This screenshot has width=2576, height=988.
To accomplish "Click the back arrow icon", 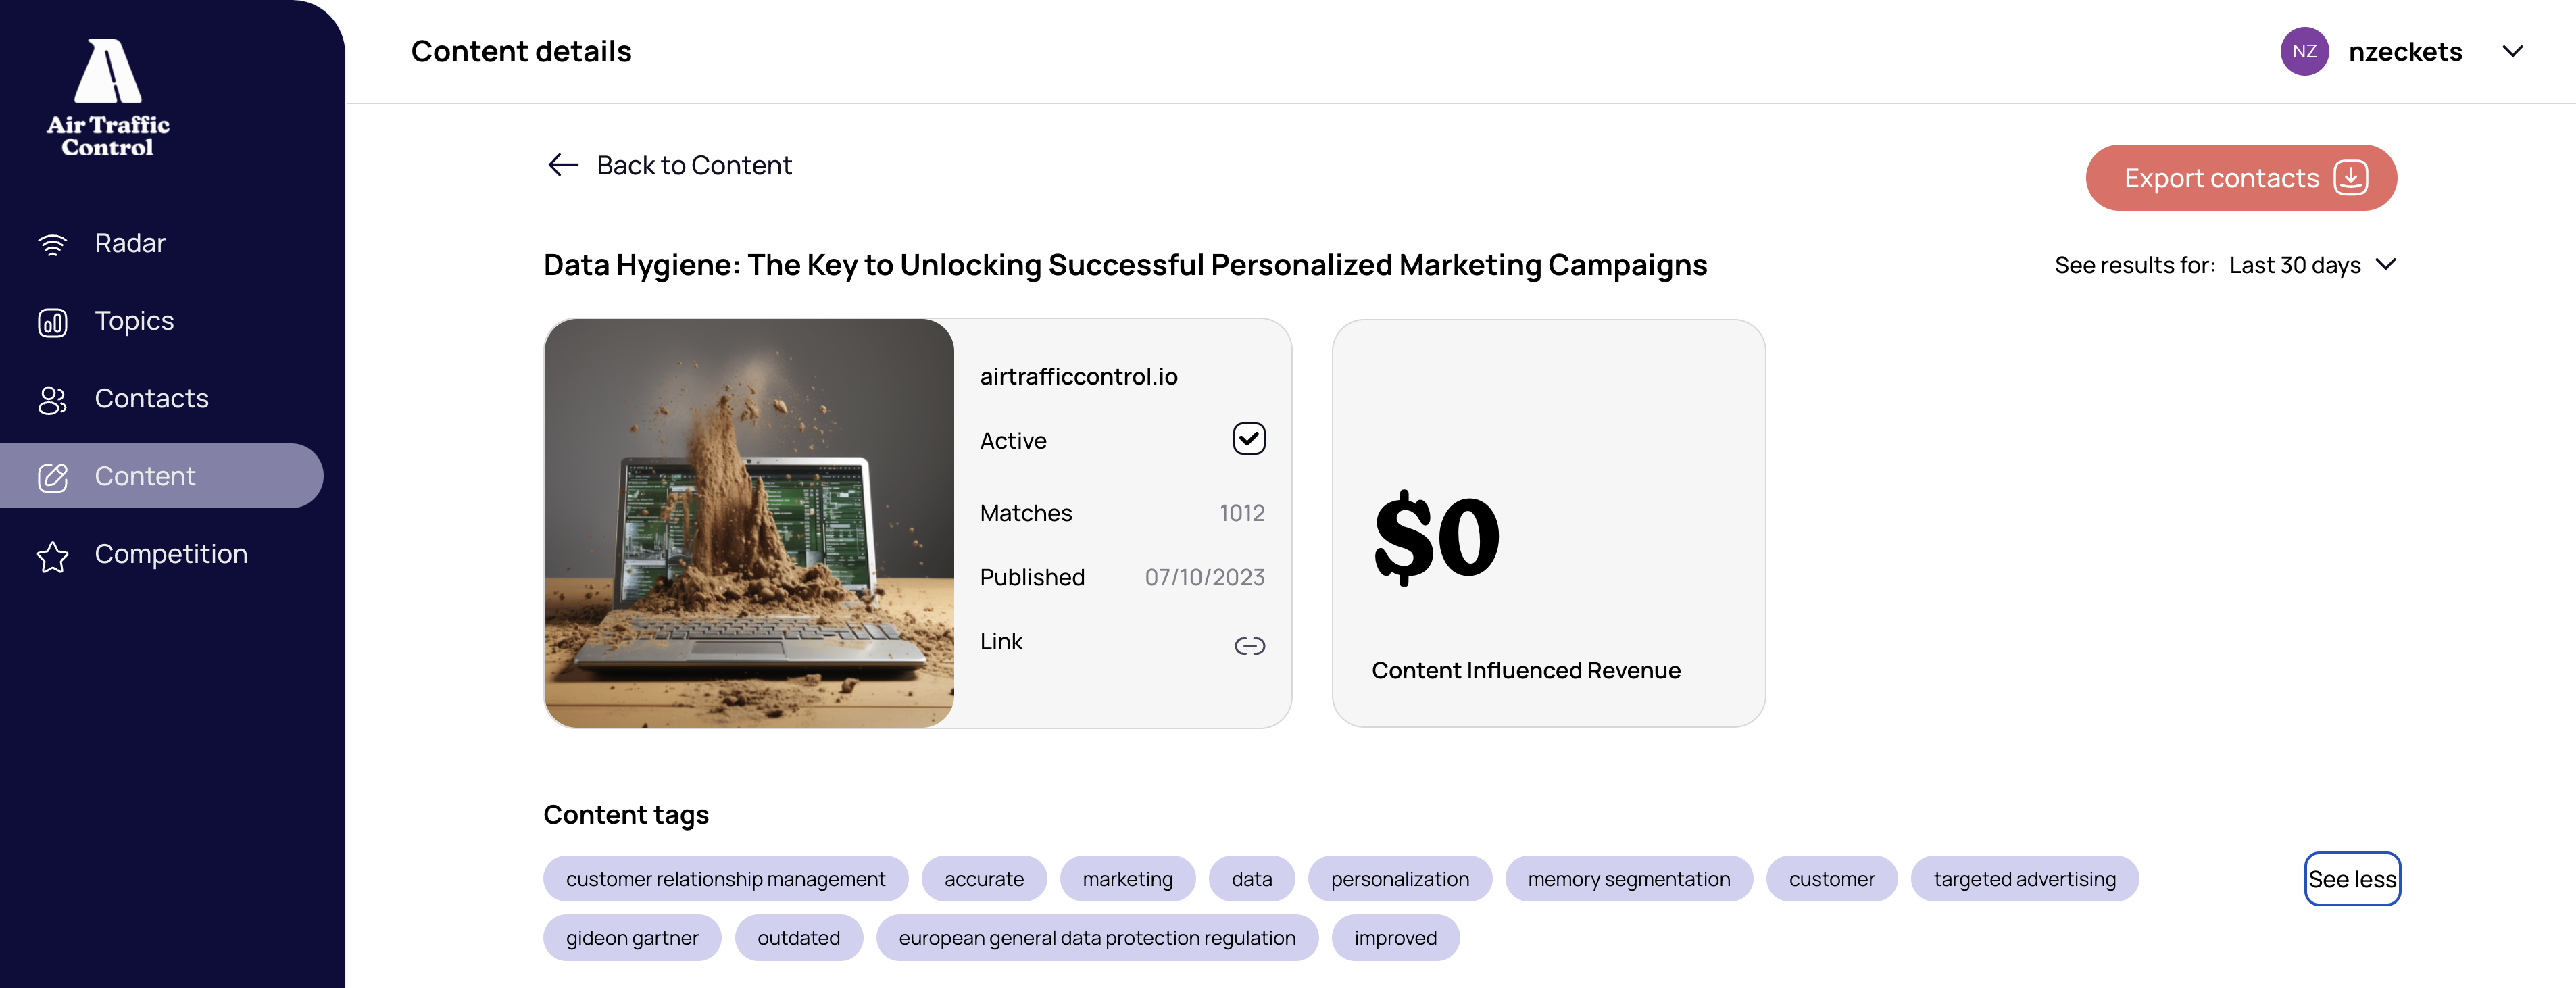I will coord(563,165).
